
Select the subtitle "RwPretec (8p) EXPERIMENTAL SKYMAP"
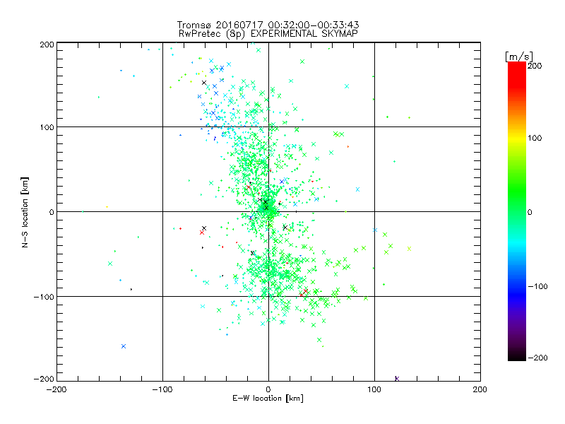pyautogui.click(x=268, y=33)
